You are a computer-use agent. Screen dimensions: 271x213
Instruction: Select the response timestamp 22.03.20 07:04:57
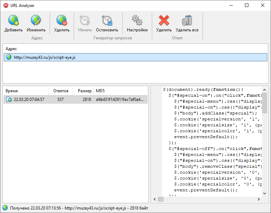[29, 100]
